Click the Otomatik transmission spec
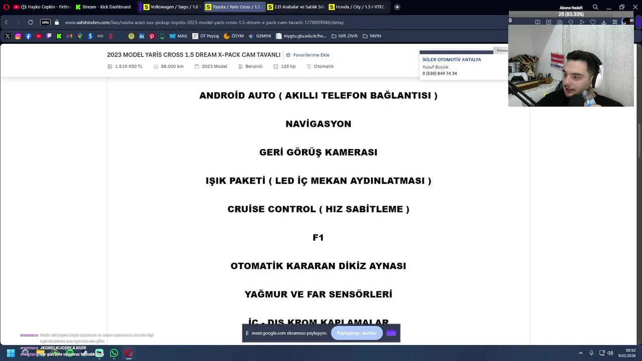Image resolution: width=642 pixels, height=361 pixels. (324, 66)
